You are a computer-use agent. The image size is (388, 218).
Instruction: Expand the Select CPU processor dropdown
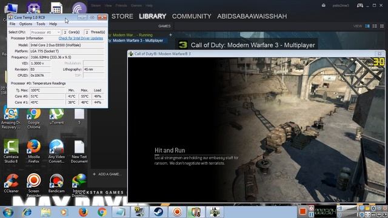(x=45, y=32)
